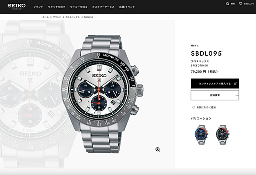
Task: Open ブランド breadcrumb link
Action: pyautogui.click(x=57, y=17)
